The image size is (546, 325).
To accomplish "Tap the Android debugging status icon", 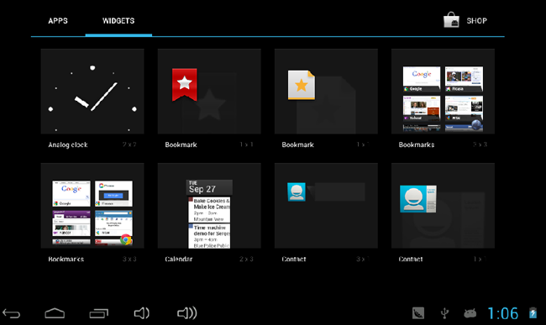I will coord(470,313).
